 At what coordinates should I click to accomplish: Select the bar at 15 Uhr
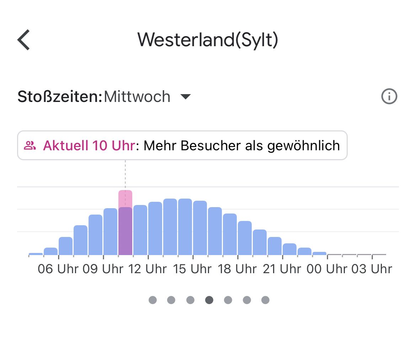point(200,228)
